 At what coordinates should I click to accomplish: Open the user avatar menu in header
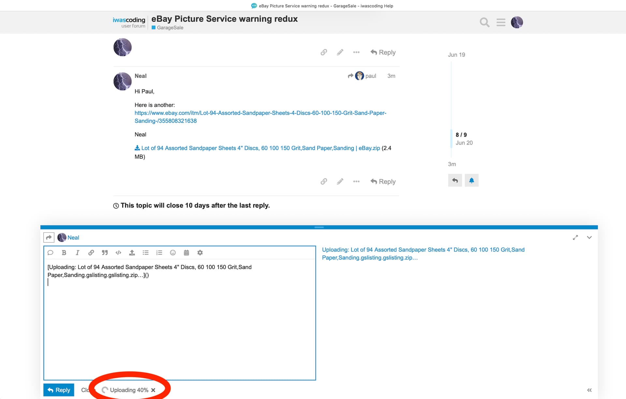tap(517, 22)
